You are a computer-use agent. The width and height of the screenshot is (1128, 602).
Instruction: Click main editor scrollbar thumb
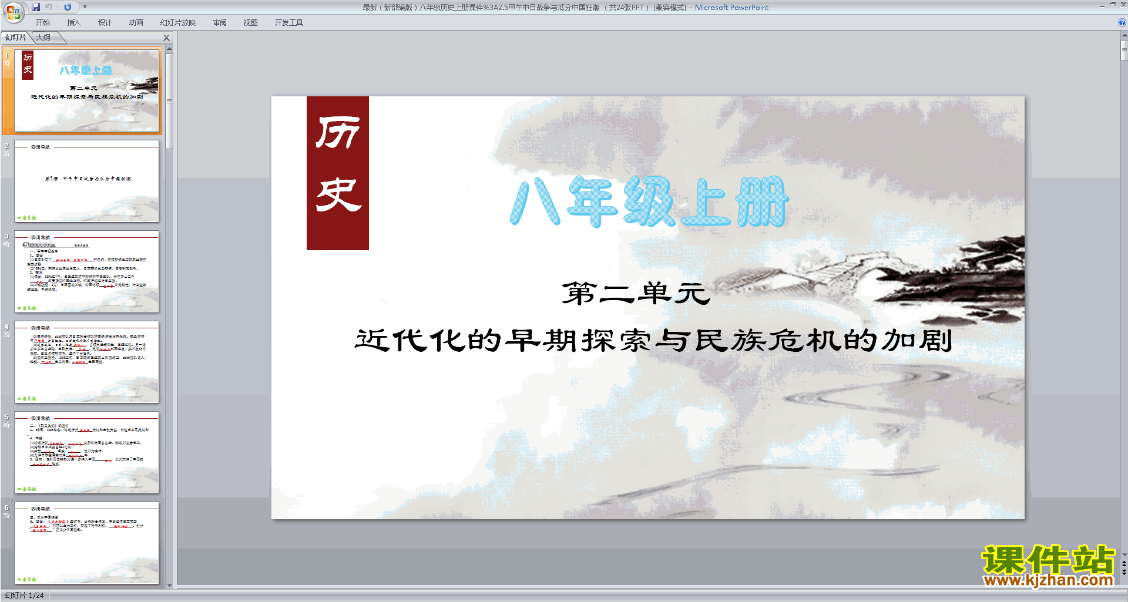(1124, 51)
